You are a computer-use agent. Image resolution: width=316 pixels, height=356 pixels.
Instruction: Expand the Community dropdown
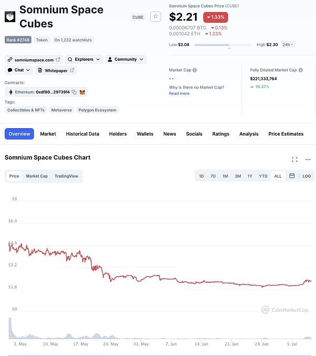pos(125,59)
